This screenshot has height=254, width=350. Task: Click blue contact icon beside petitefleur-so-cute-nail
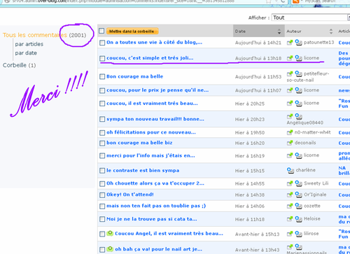pyautogui.click(x=298, y=74)
